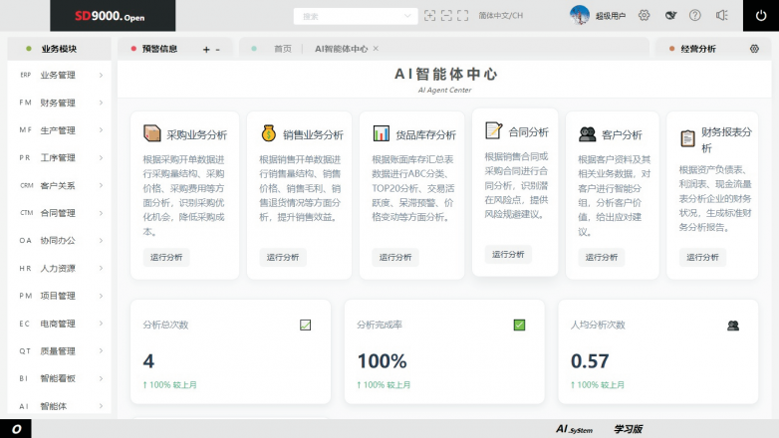Close the AI智能体中心 tab
Viewport: 779px width, 438px height.
pyautogui.click(x=376, y=48)
